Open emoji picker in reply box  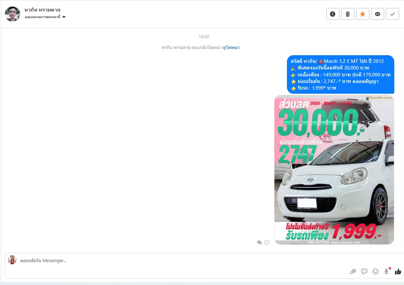tap(376, 271)
